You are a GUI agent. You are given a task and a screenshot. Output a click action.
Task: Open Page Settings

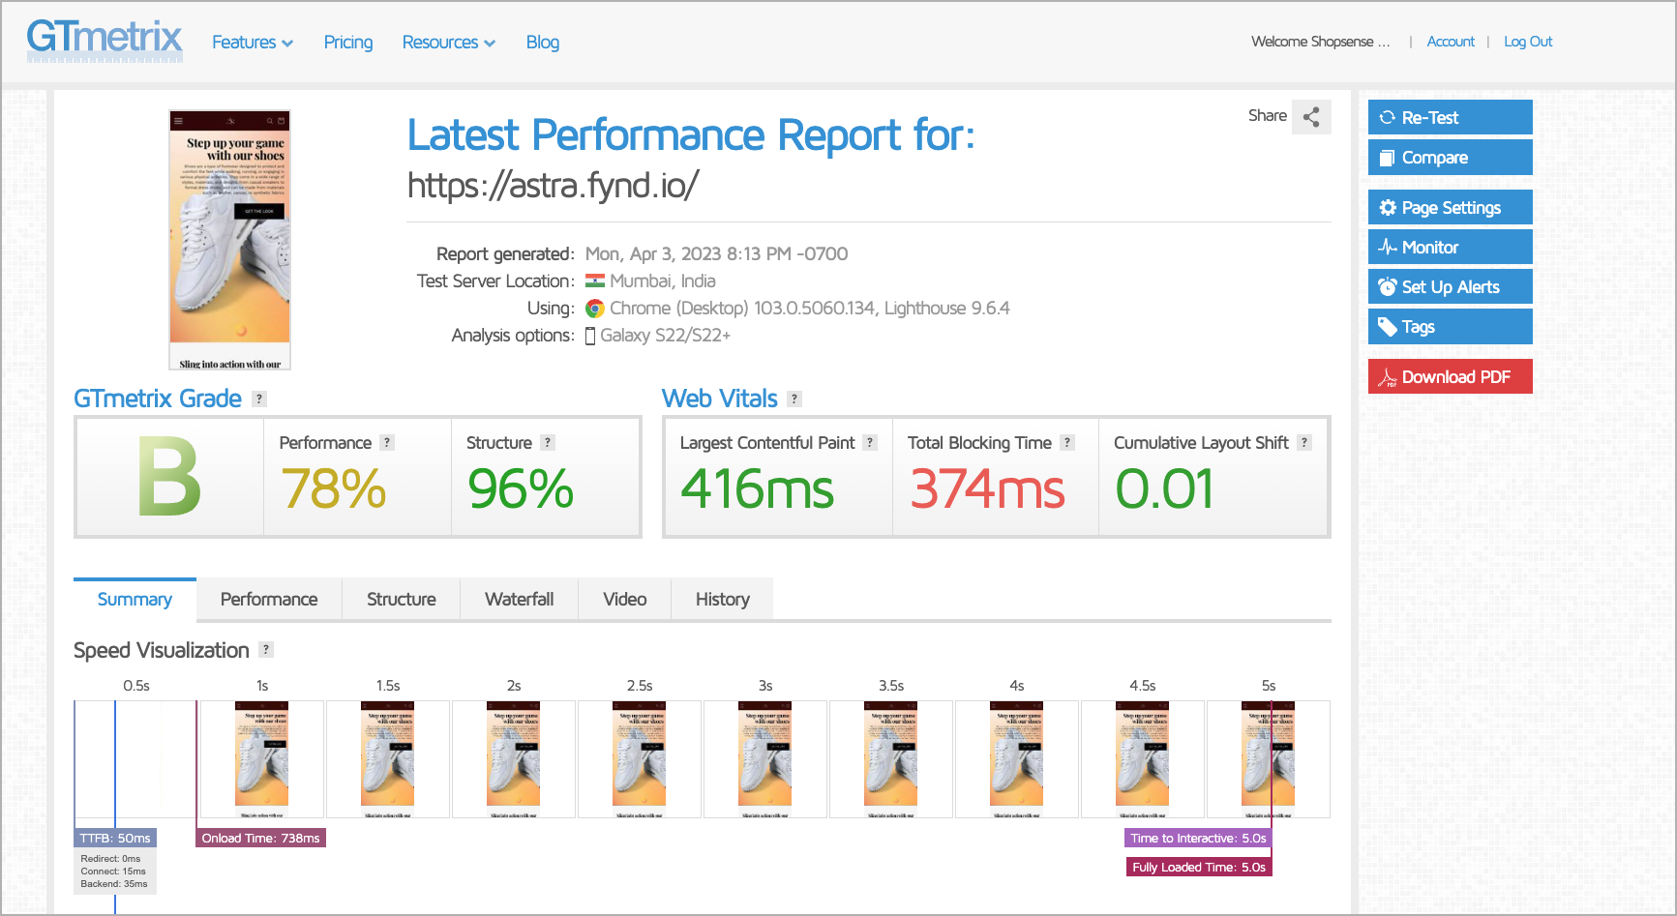(x=1450, y=207)
